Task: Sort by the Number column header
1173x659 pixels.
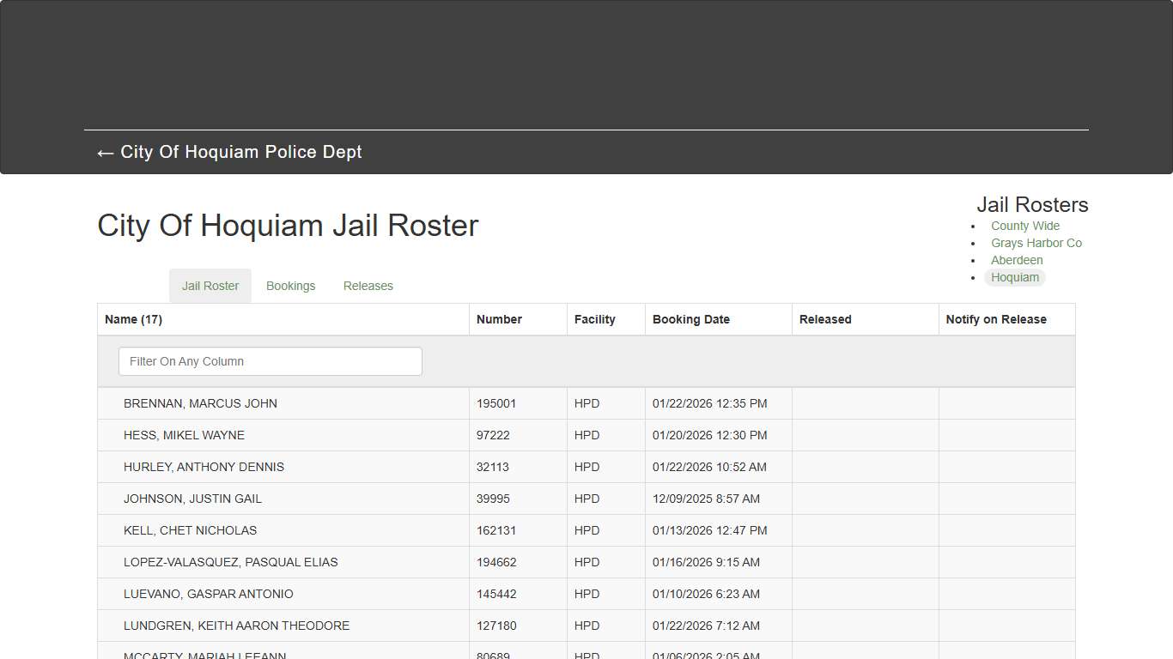Action: pos(499,318)
